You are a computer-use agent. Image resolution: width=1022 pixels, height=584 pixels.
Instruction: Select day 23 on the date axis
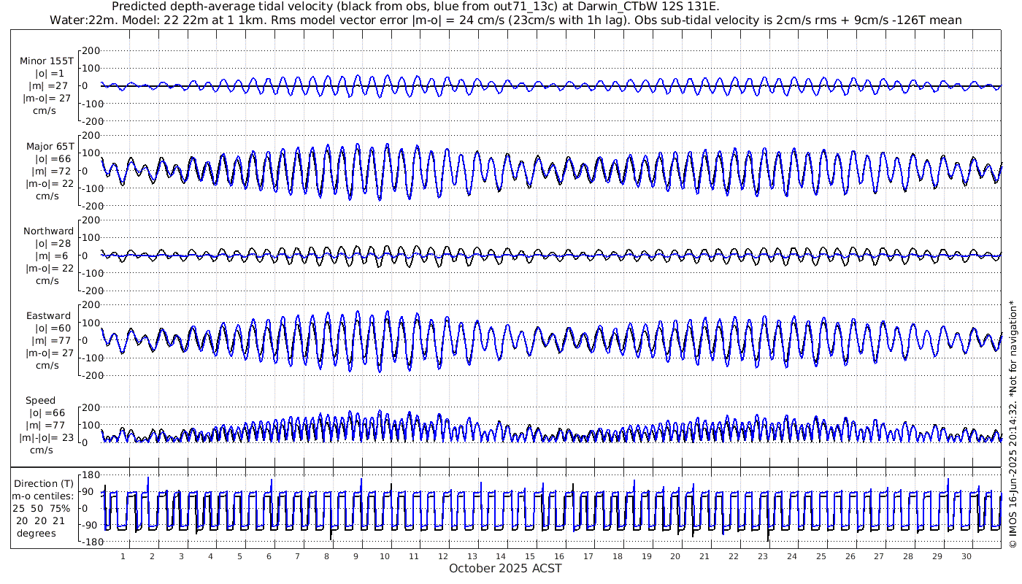click(763, 556)
